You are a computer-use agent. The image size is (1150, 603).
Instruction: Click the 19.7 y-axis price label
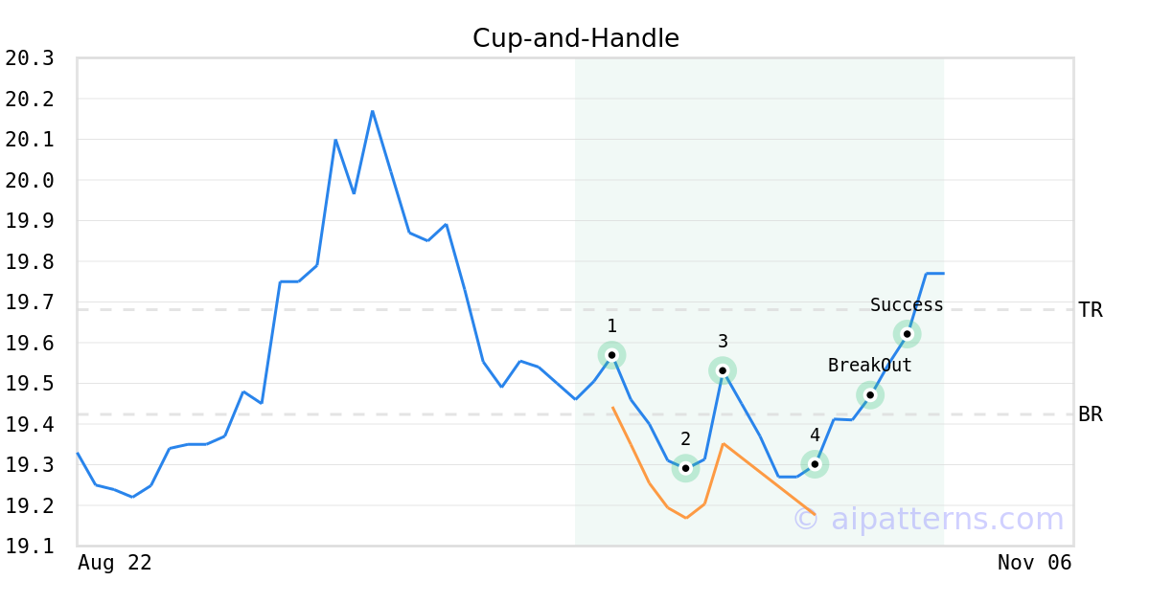[x=30, y=302]
